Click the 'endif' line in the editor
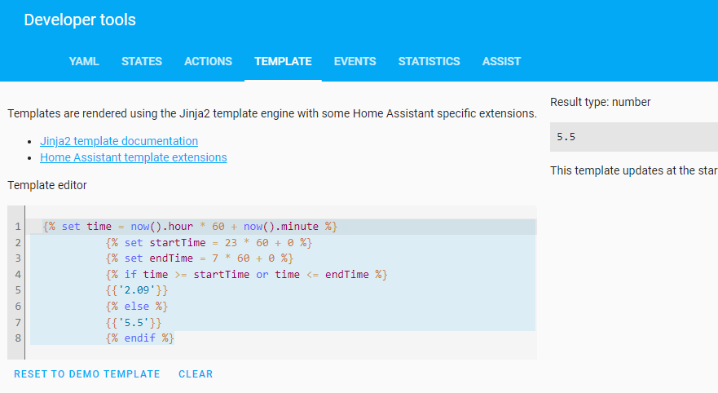This screenshot has height=393, width=718. (139, 338)
